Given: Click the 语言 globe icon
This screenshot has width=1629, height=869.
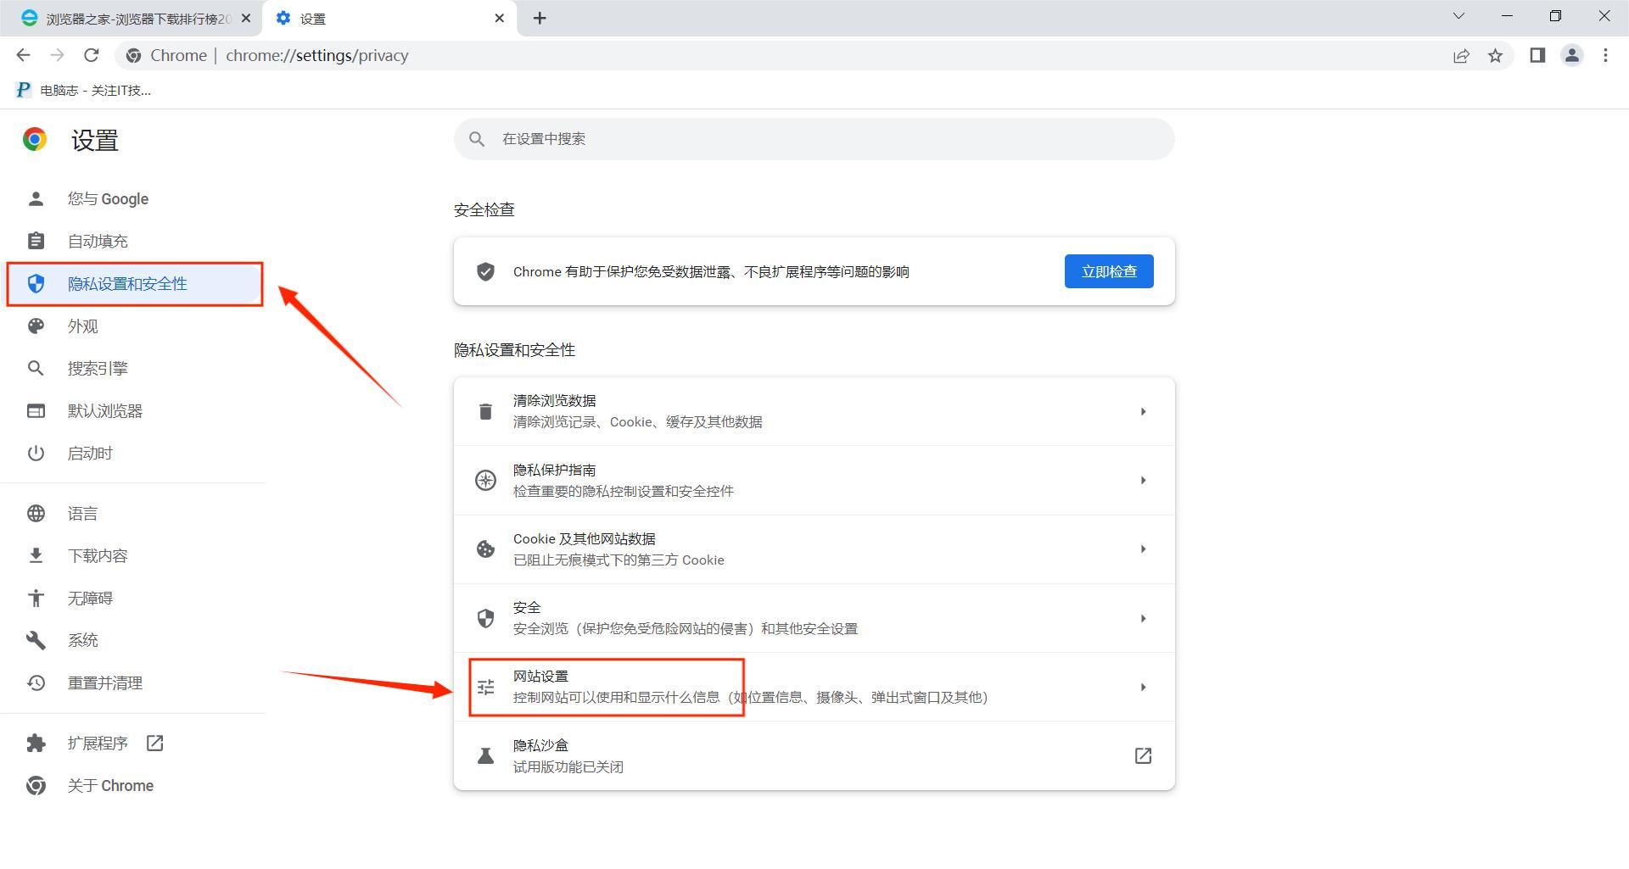Looking at the screenshot, I should click(x=36, y=514).
